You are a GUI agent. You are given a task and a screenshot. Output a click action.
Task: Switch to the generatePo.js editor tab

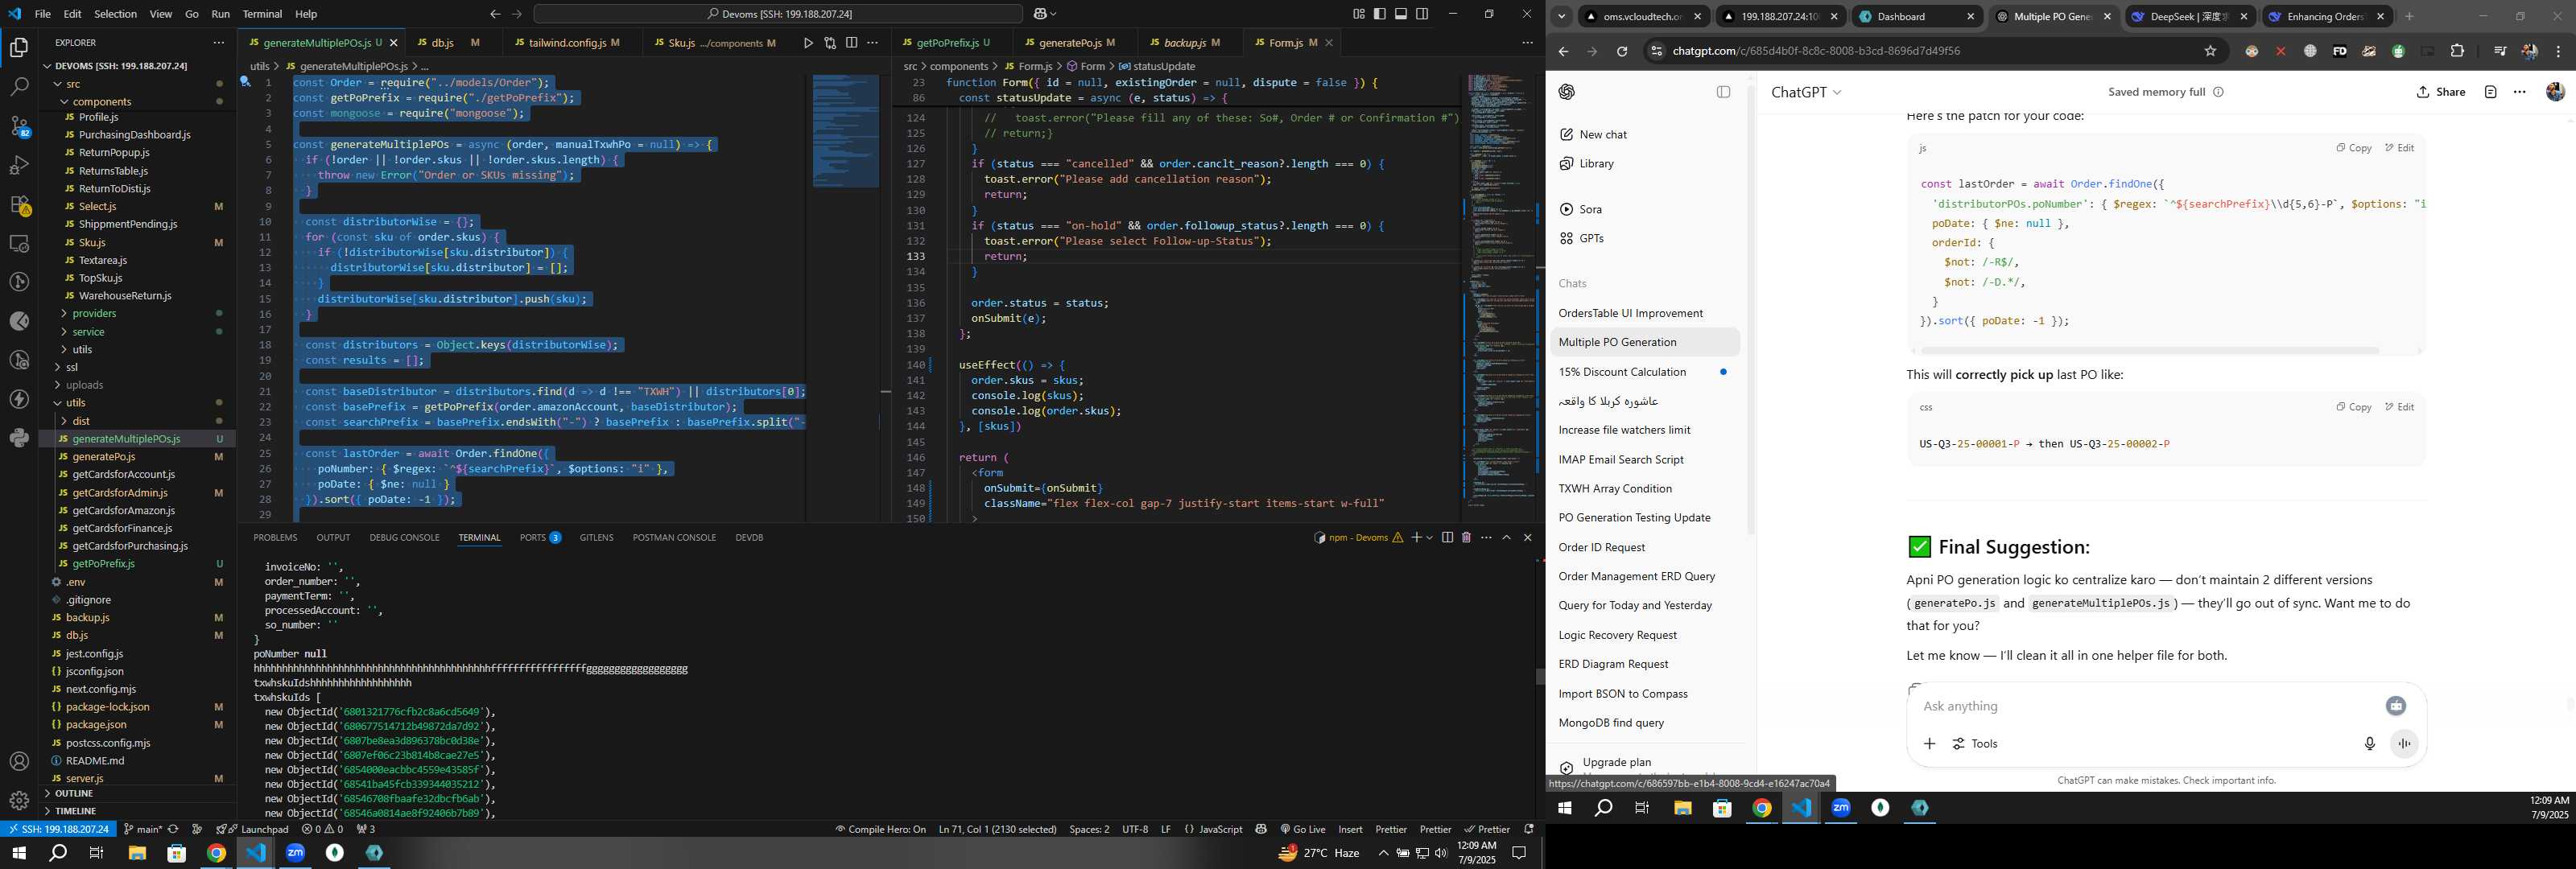point(1070,43)
